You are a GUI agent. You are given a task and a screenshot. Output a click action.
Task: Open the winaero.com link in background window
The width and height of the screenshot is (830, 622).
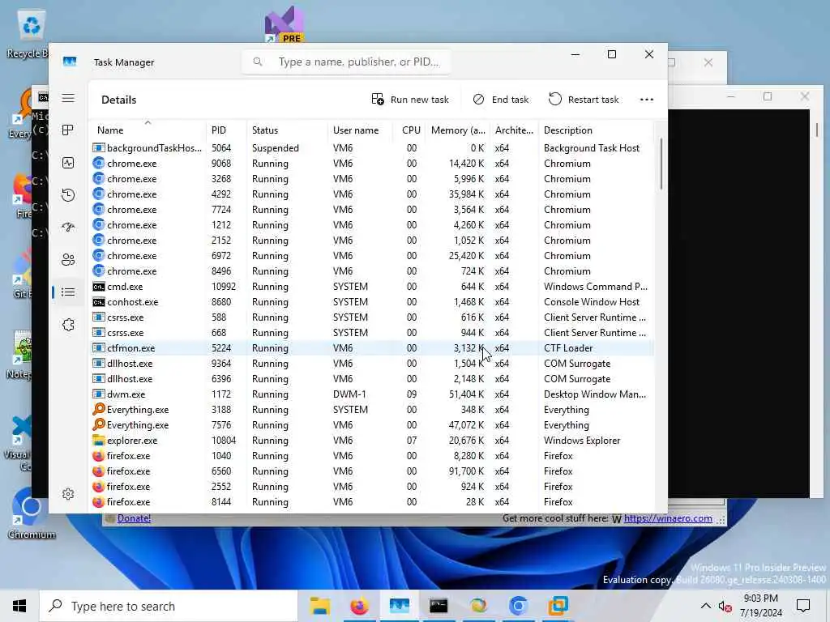tap(668, 518)
